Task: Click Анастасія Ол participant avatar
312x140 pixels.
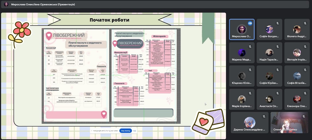Action: point(269,99)
